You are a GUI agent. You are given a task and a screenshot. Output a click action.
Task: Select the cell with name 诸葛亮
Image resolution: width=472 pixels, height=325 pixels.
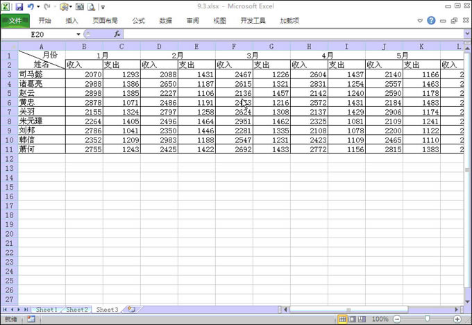(42, 83)
